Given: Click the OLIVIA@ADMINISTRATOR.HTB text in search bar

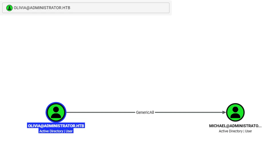Looking at the screenshot, I should [x=42, y=8].
